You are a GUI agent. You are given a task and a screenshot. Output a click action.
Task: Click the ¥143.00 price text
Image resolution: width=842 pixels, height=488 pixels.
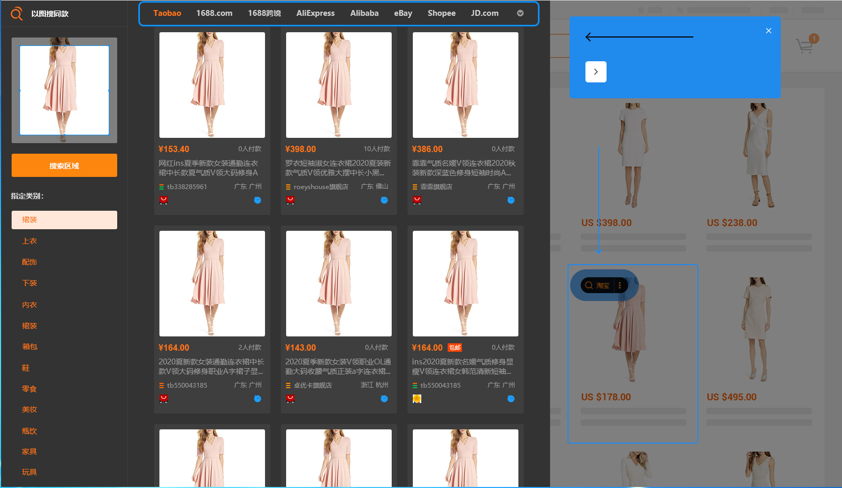click(x=300, y=348)
